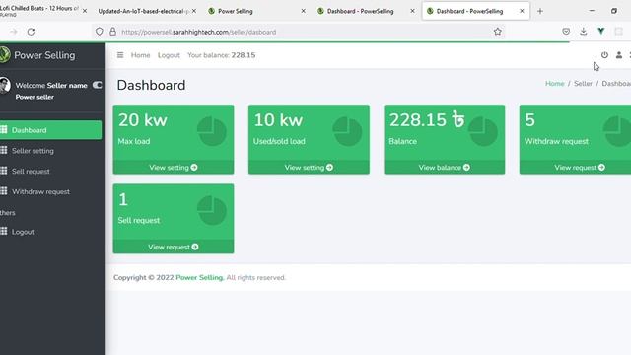
Task: Click Power Selling link in footer
Action: point(199,278)
